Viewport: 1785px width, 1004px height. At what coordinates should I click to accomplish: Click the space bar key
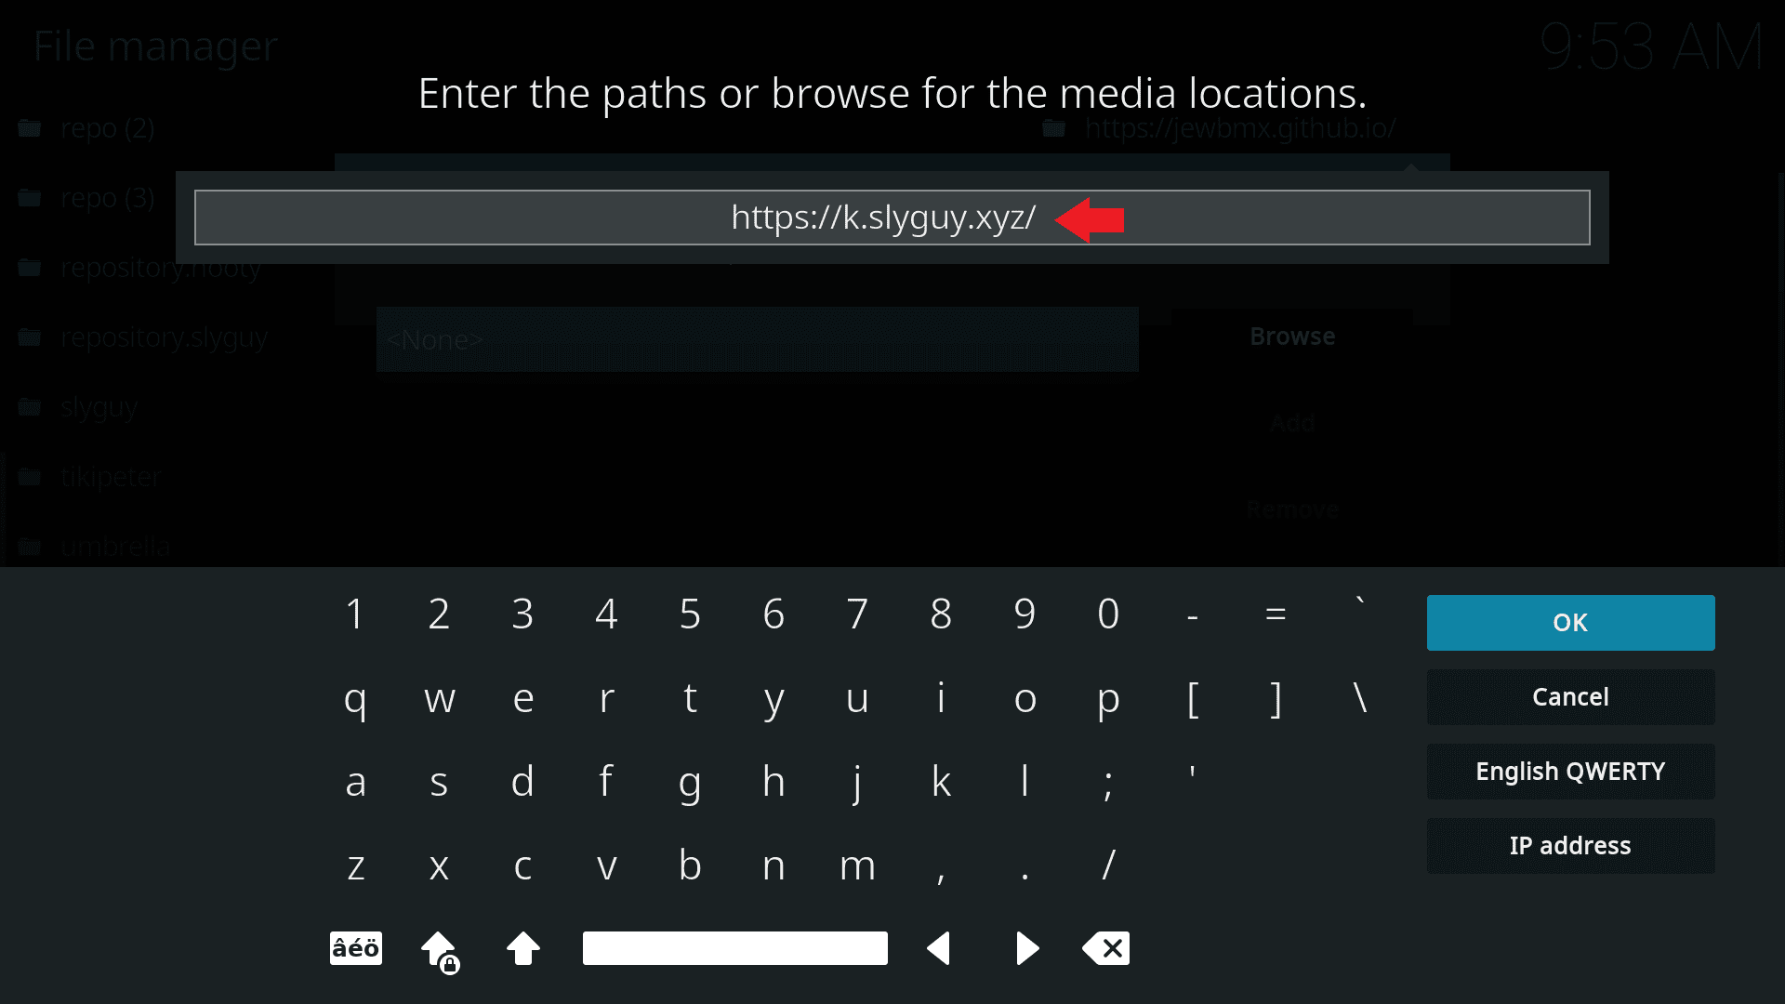(734, 948)
